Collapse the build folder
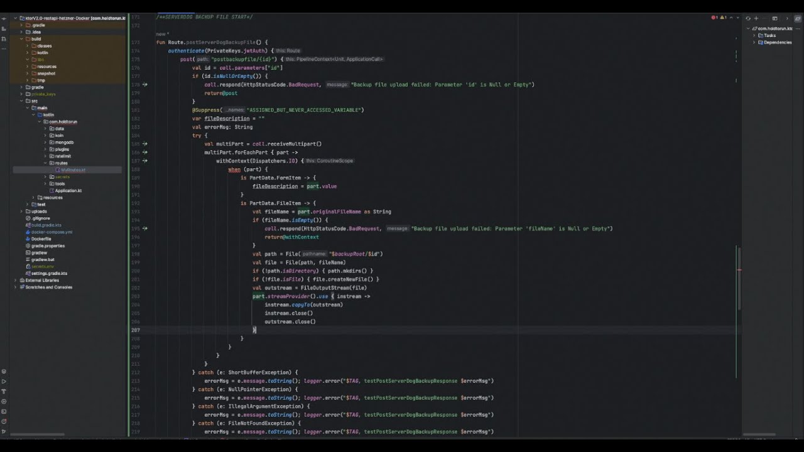Viewport: 804px width, 452px height. 21,39
